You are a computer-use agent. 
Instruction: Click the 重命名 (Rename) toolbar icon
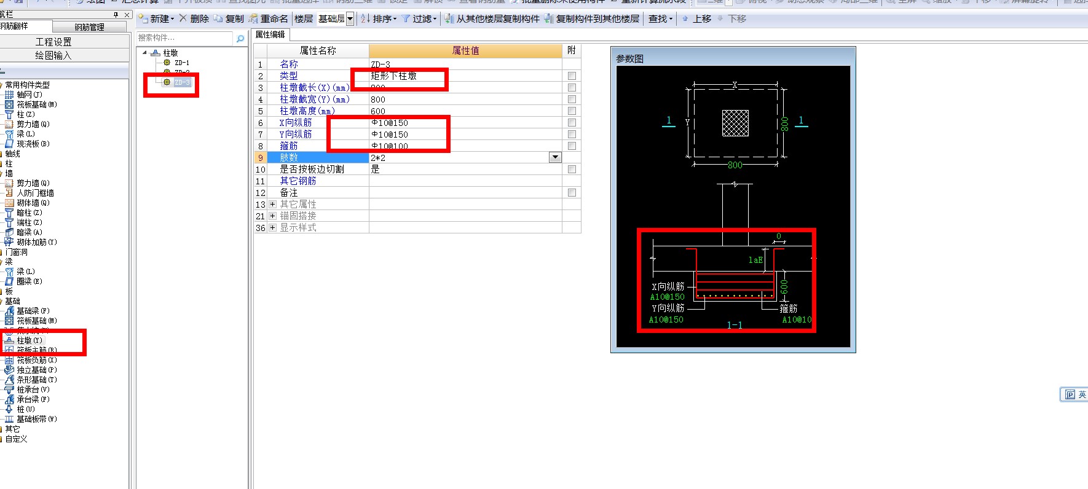(253, 19)
